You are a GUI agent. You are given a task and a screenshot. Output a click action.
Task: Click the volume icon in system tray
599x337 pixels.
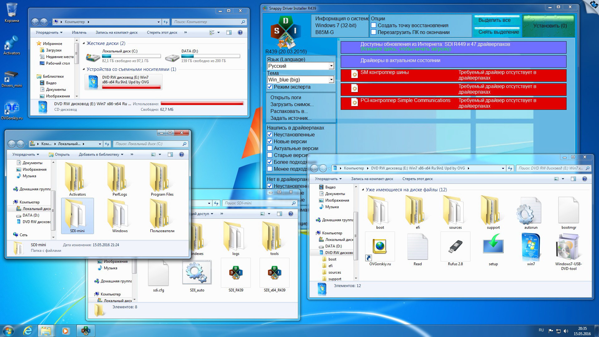[x=566, y=331]
